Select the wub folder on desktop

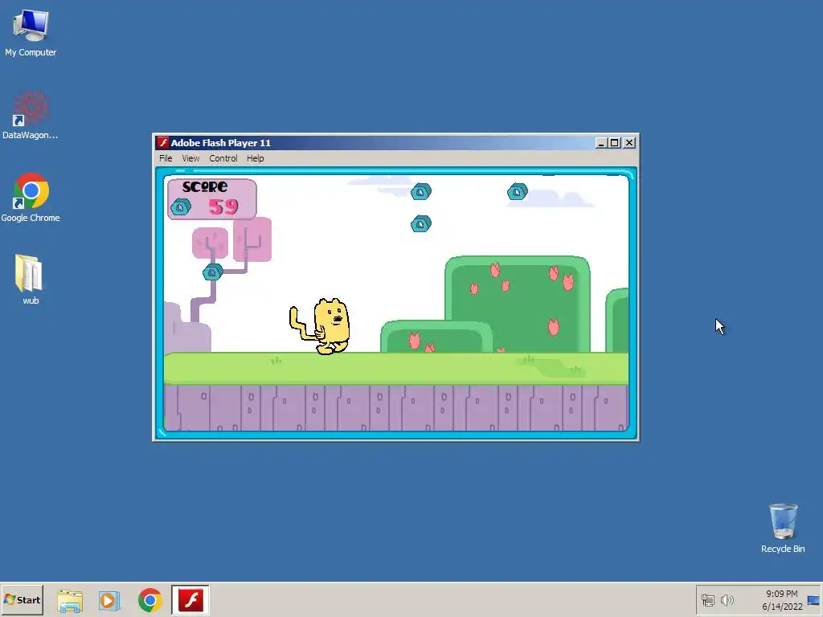click(30, 280)
